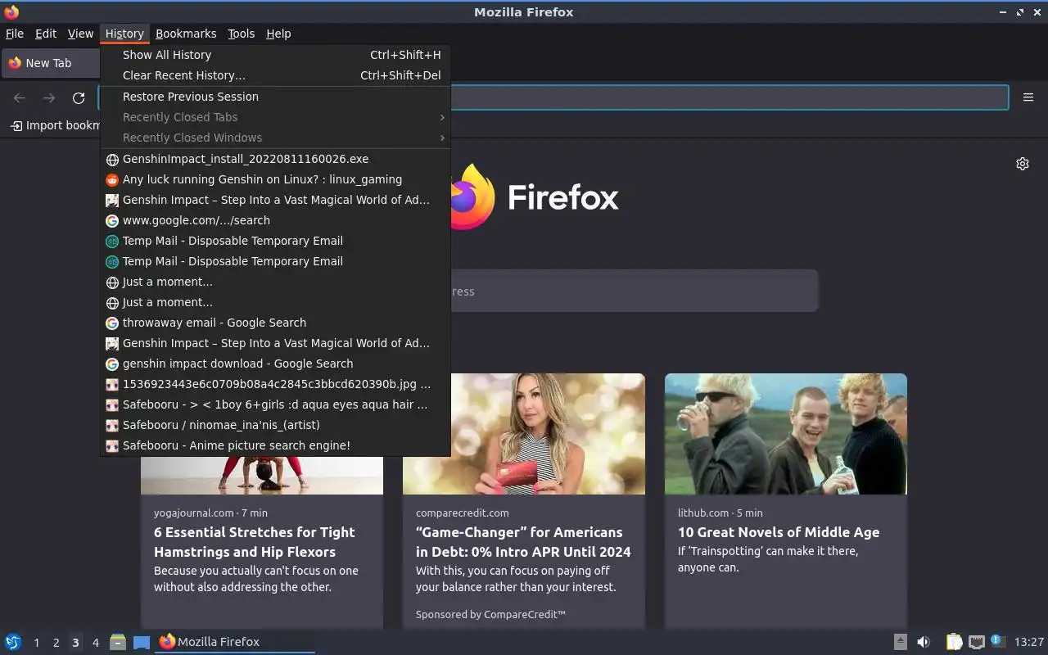Click the Back navigation arrow

pyautogui.click(x=20, y=98)
